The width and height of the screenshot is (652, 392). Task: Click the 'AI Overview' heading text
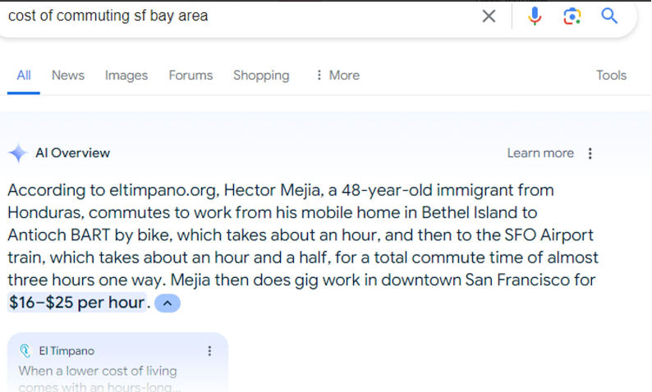click(x=73, y=153)
